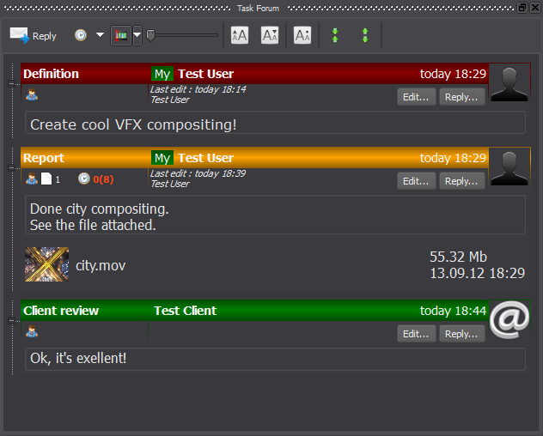Click Edit on the Client review message
Viewport: 543px width, 436px height.
(416, 334)
